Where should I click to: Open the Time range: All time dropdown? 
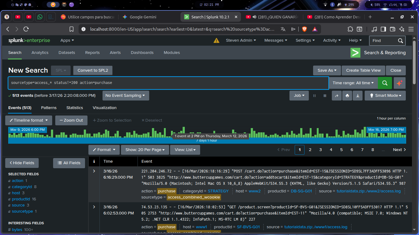click(x=353, y=83)
